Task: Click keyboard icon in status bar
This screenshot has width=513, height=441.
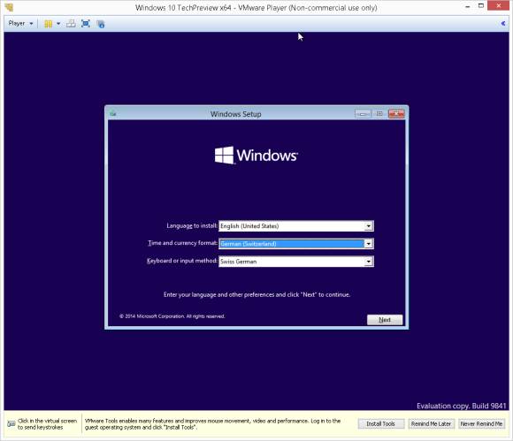Action: click(11, 424)
